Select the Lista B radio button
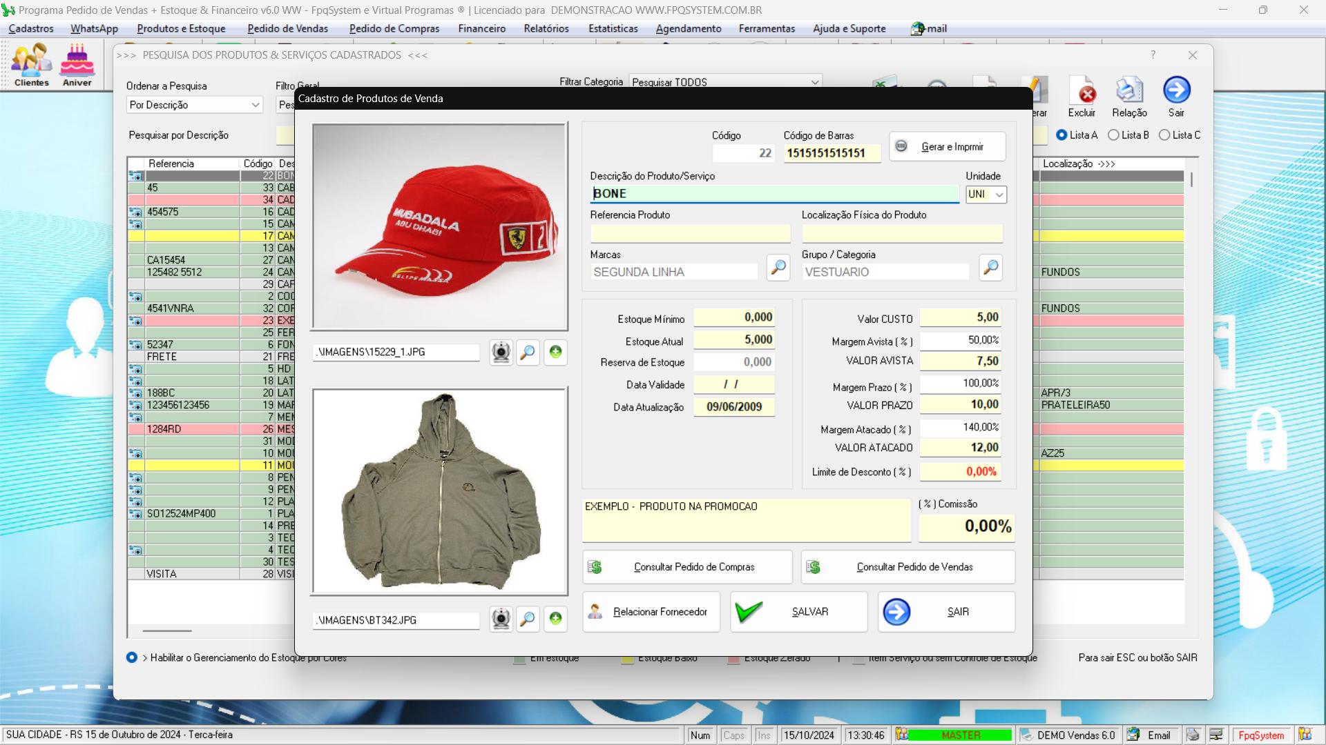 click(x=1113, y=135)
